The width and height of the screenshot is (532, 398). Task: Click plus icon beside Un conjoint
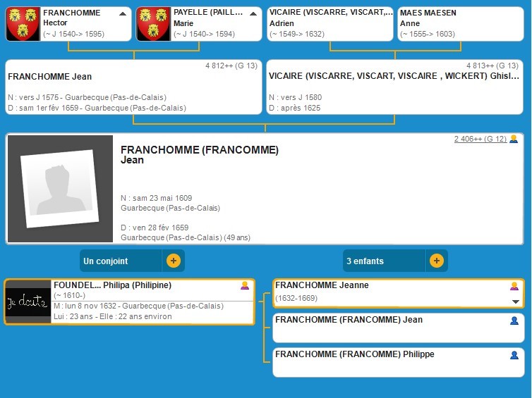coord(174,261)
